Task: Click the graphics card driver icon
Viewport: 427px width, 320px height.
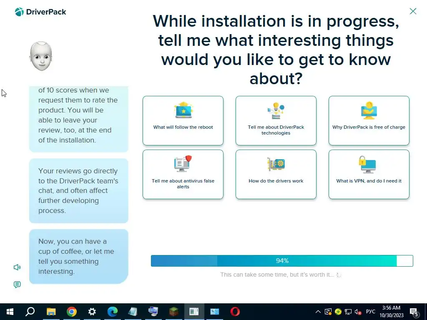Action: click(x=276, y=164)
